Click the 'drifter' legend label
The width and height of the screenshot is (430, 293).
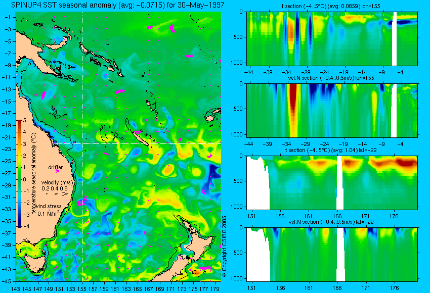tap(56, 167)
